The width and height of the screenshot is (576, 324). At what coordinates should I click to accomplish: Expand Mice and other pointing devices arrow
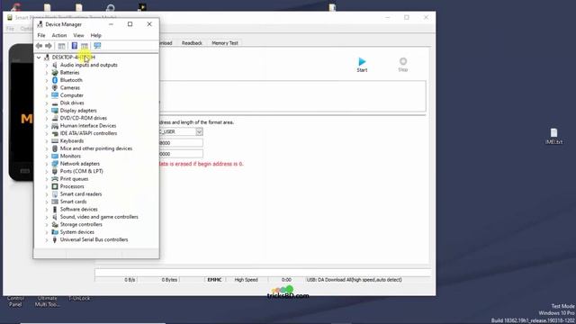pos(47,148)
